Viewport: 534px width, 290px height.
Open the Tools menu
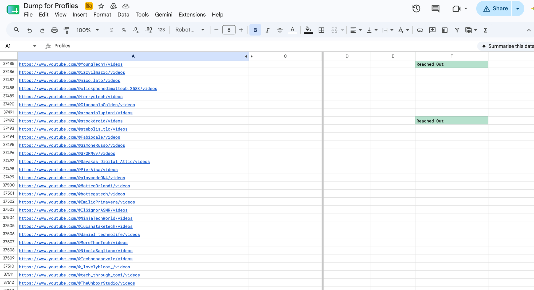(x=142, y=14)
